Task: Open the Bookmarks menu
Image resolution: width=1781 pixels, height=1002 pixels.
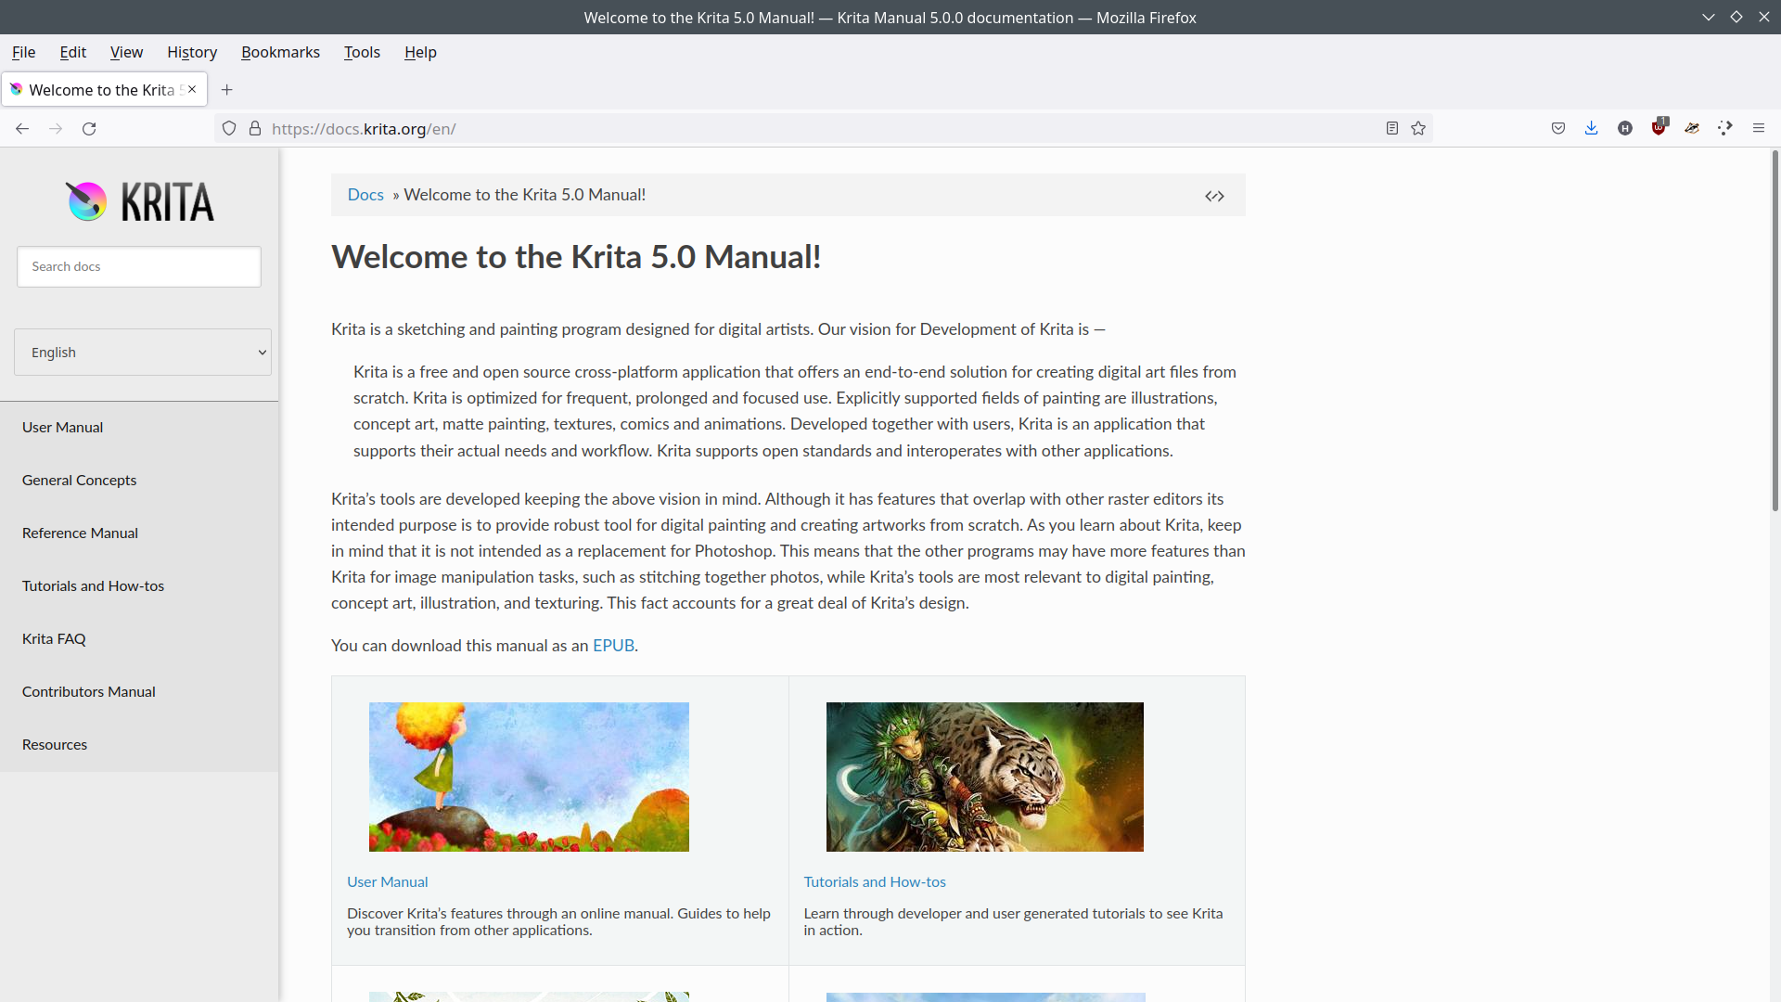Action: [281, 51]
